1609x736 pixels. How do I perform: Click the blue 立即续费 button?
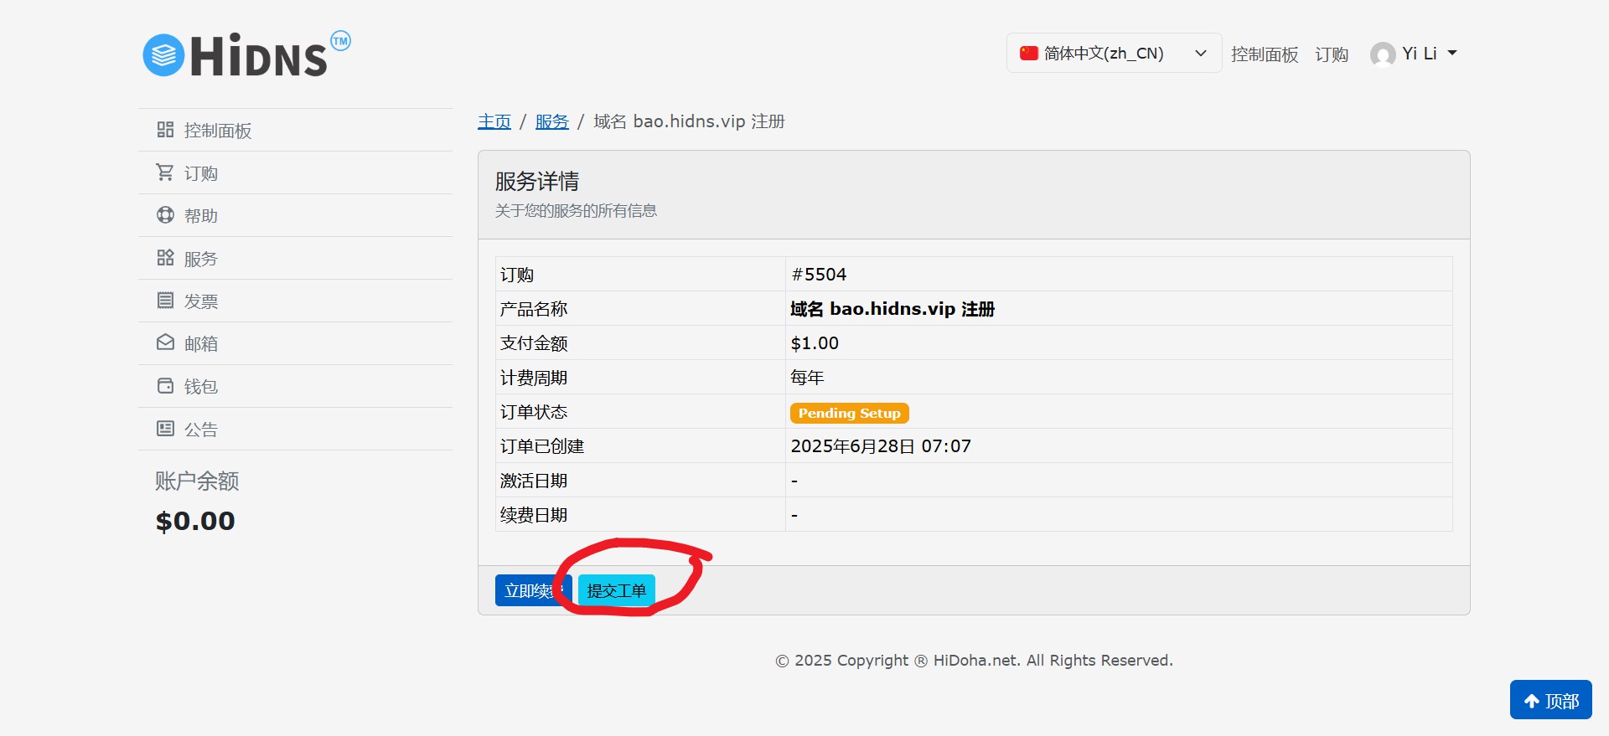[x=533, y=590]
